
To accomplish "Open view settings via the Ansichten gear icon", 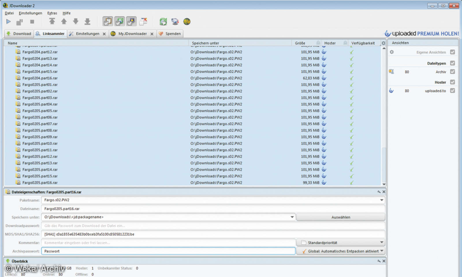I will (392, 52).
